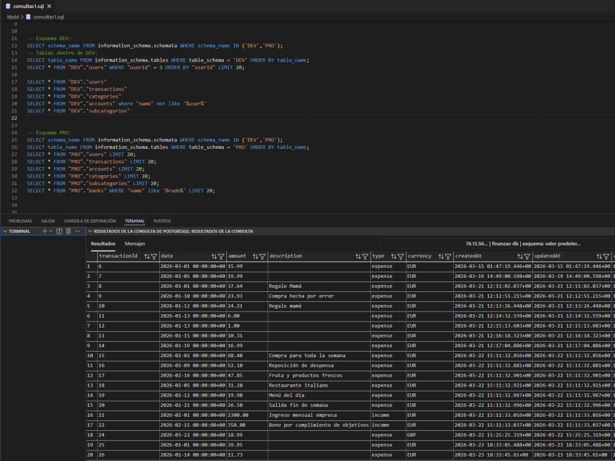Open CONSOLA DE DEPURACIÓN tab
The image size is (615, 461).
pos(90,221)
